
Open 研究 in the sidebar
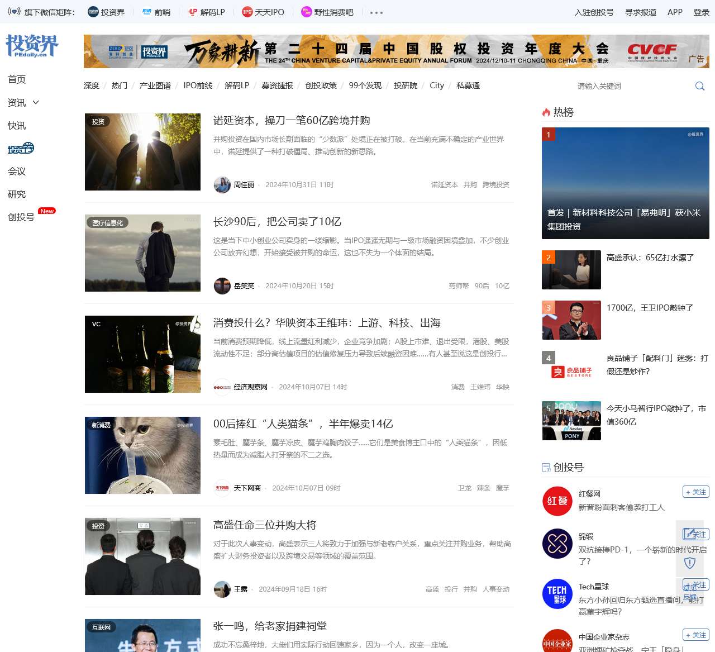[x=17, y=194]
